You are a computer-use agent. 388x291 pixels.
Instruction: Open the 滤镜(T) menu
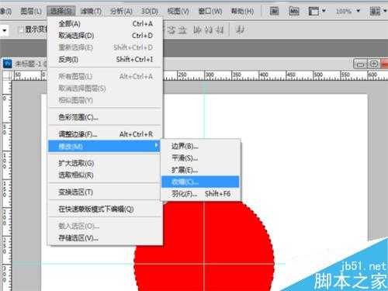(x=91, y=11)
